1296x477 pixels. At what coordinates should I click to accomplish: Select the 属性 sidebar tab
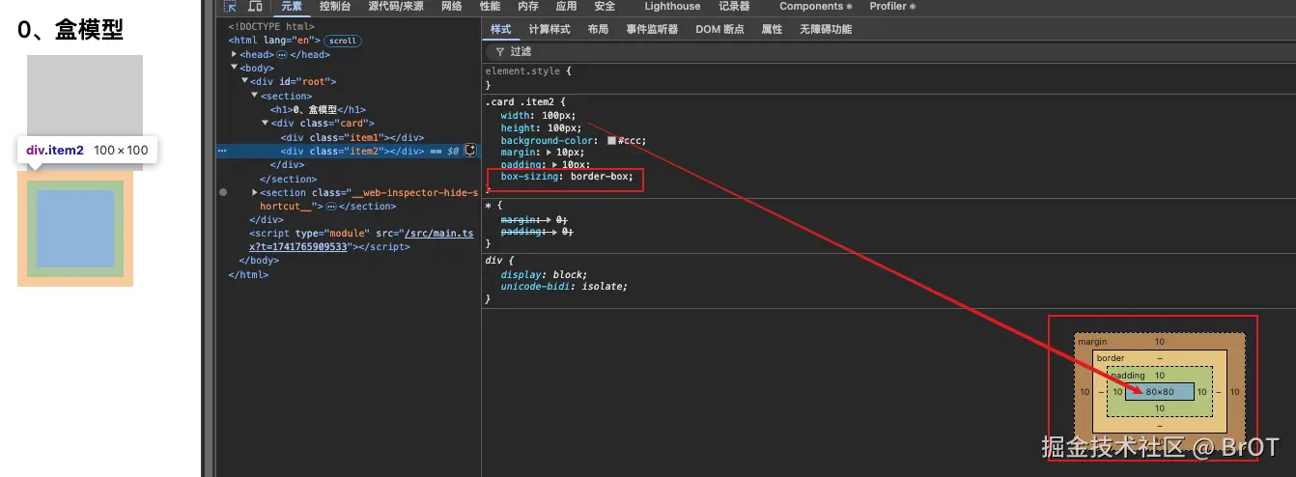pos(772,30)
